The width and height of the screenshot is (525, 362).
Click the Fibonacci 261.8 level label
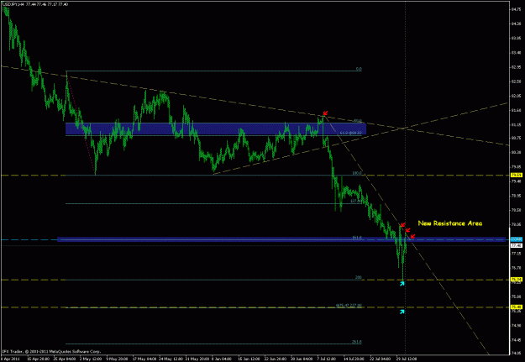(357, 342)
